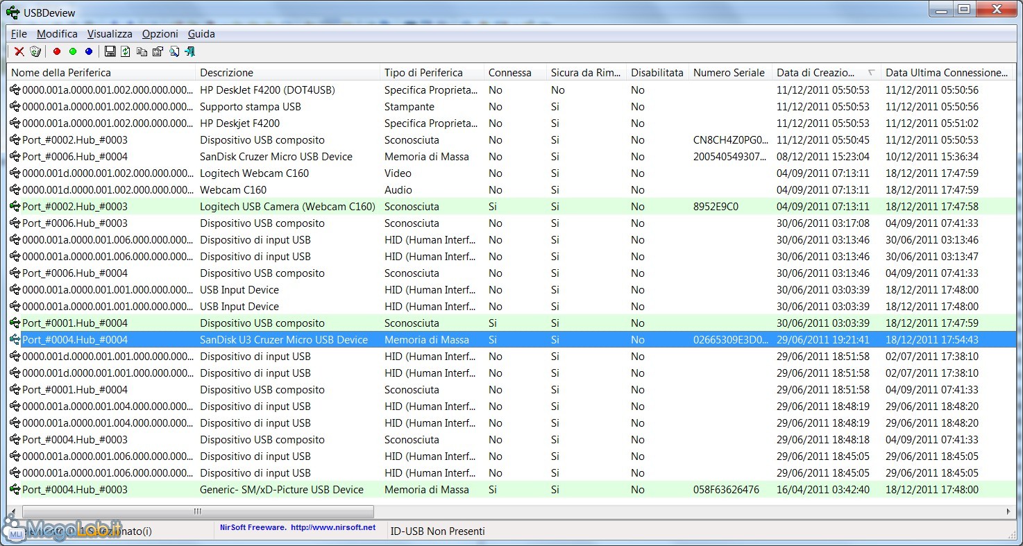Click the USBDeview title bar app icon
1023x546 pixels.
click(12, 12)
